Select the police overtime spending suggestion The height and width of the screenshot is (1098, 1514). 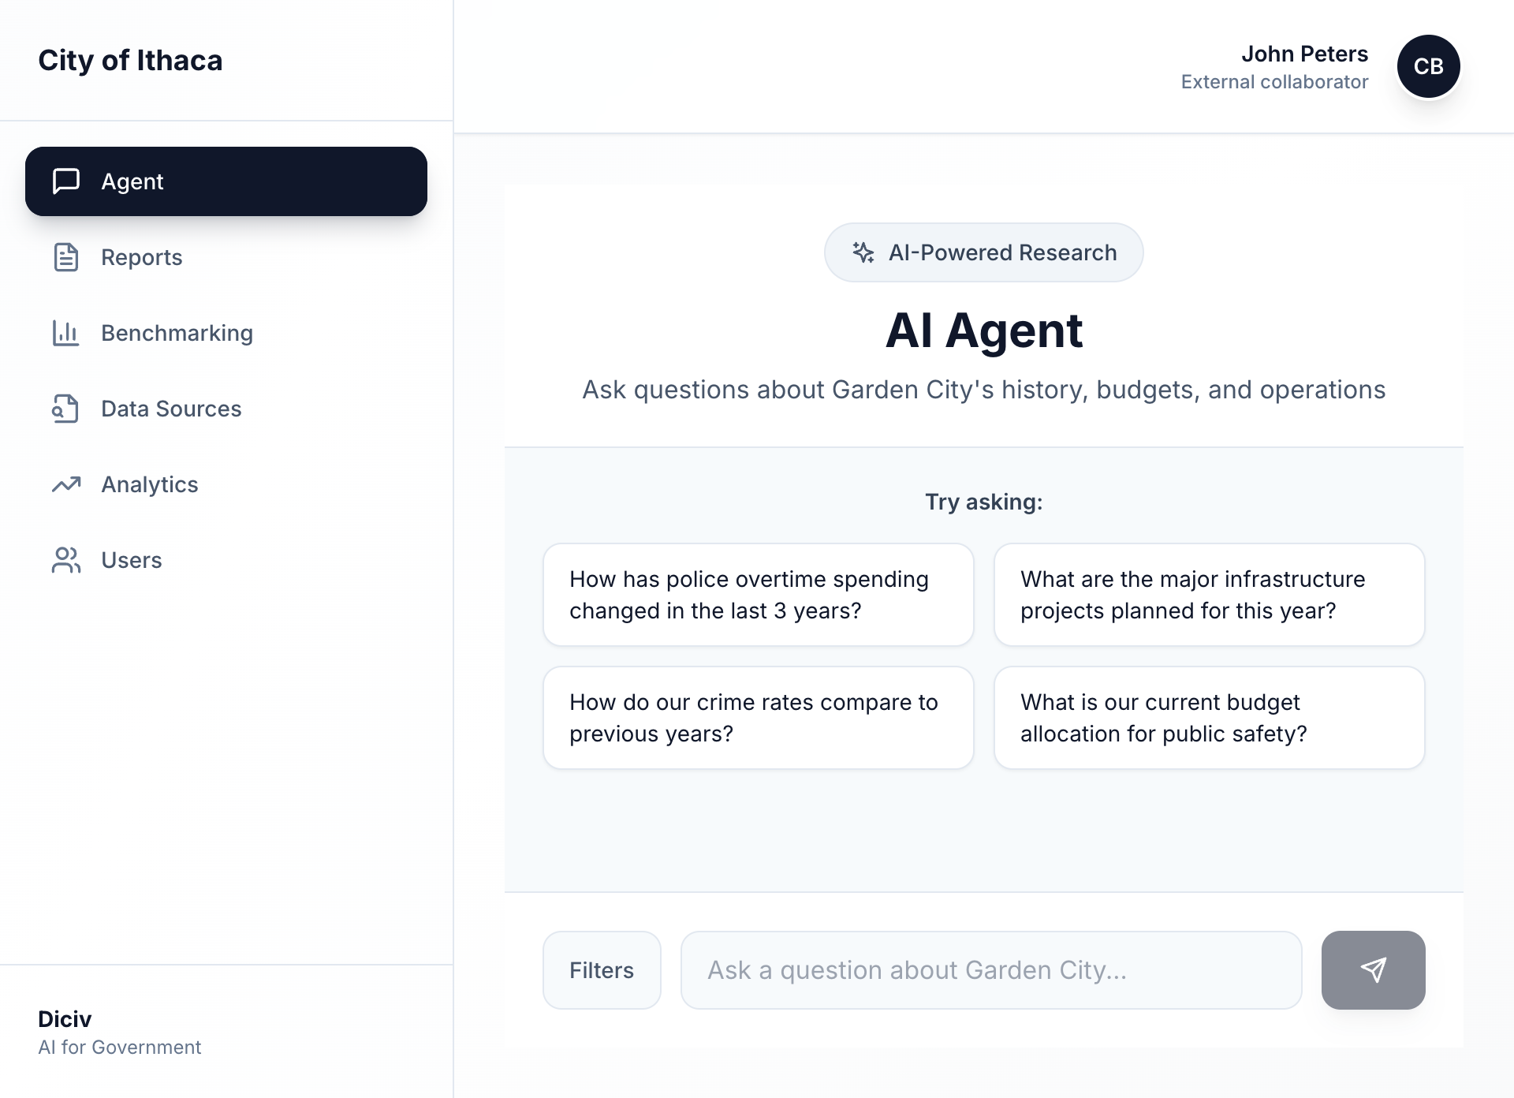tap(758, 594)
